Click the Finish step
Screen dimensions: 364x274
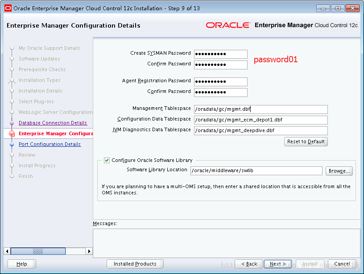(x=26, y=176)
